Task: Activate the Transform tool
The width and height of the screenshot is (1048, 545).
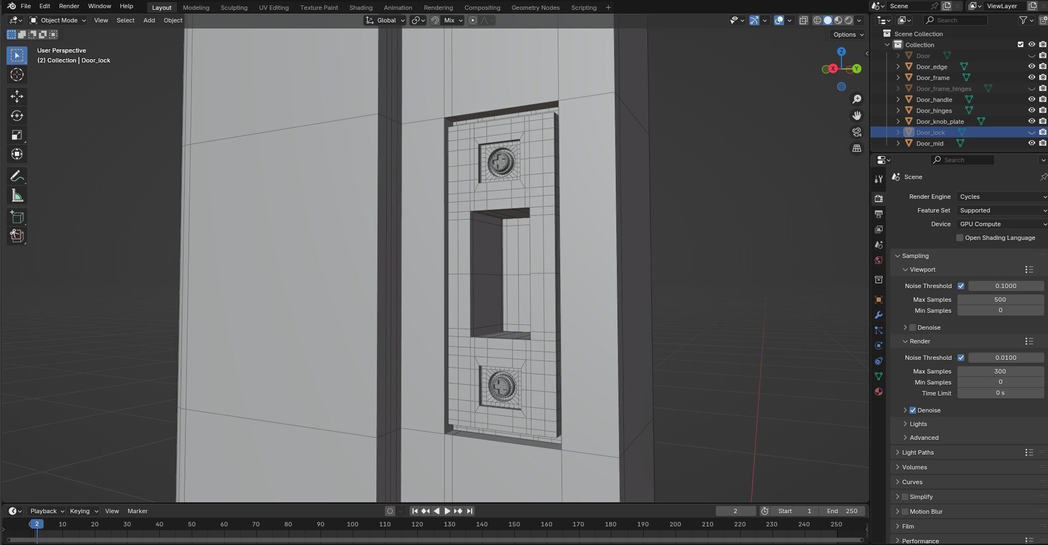Action: coord(17,154)
